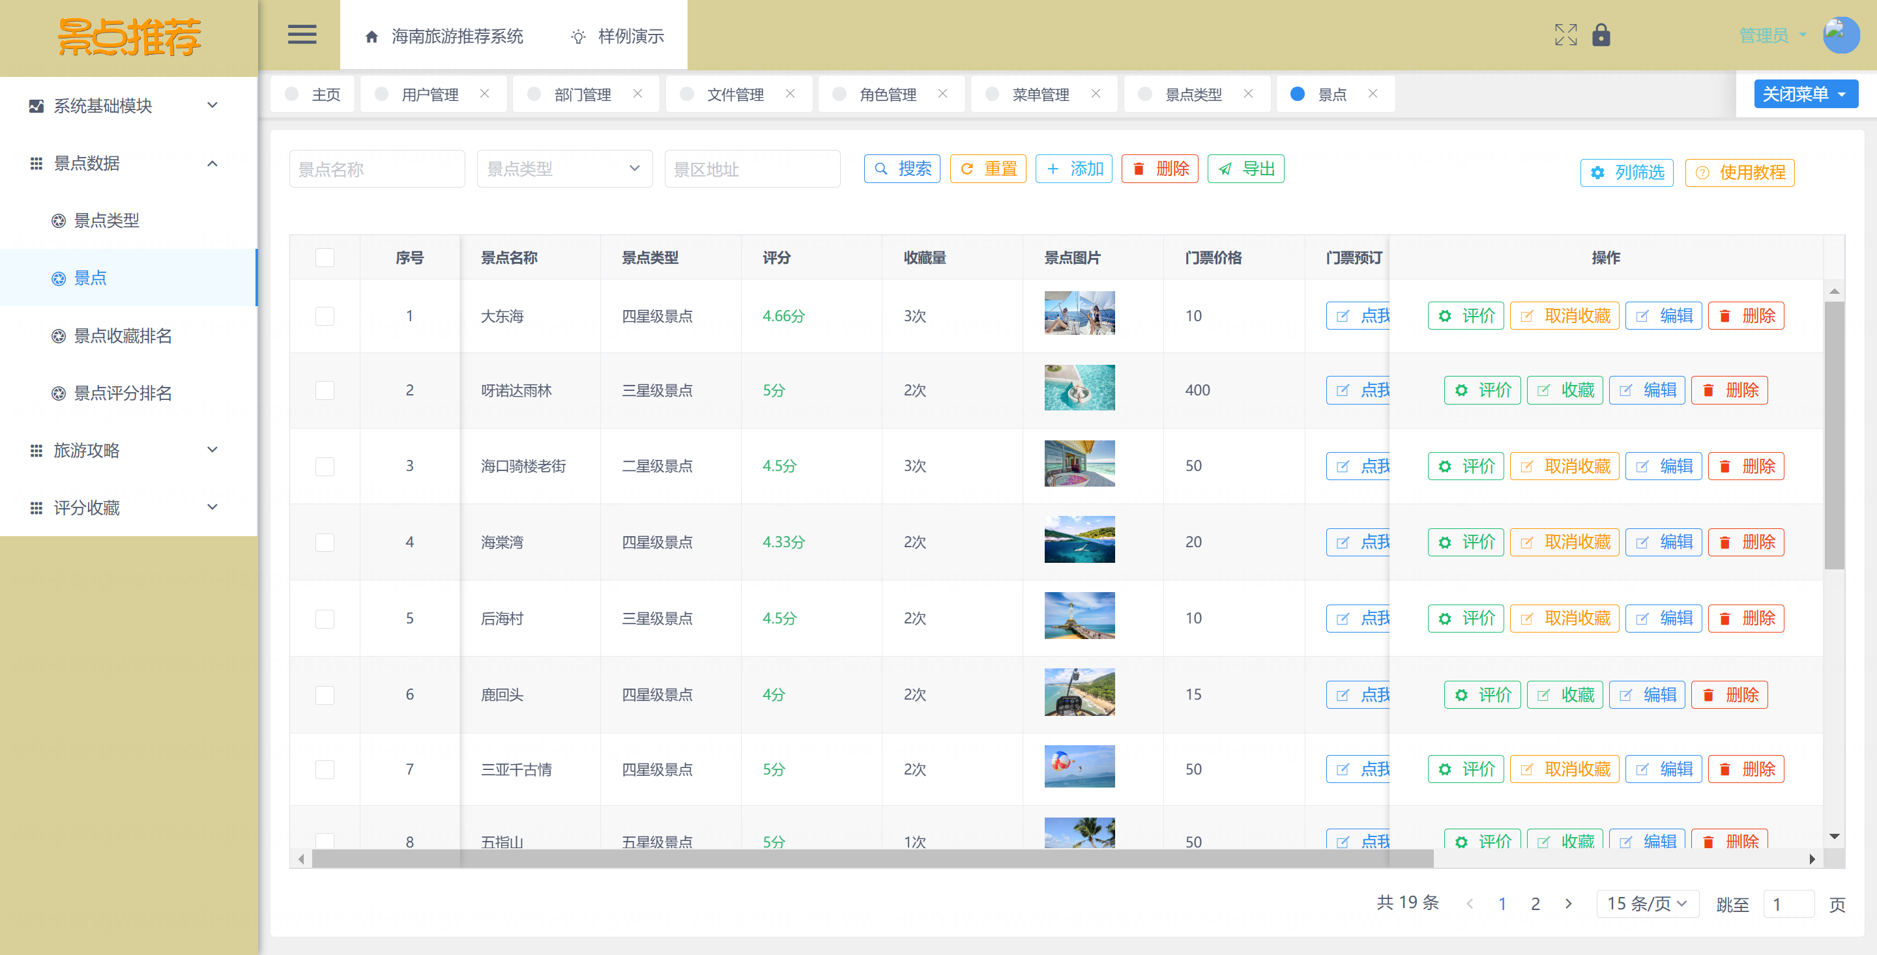Click the admin avatar image
1877x955 pixels.
1841,35
